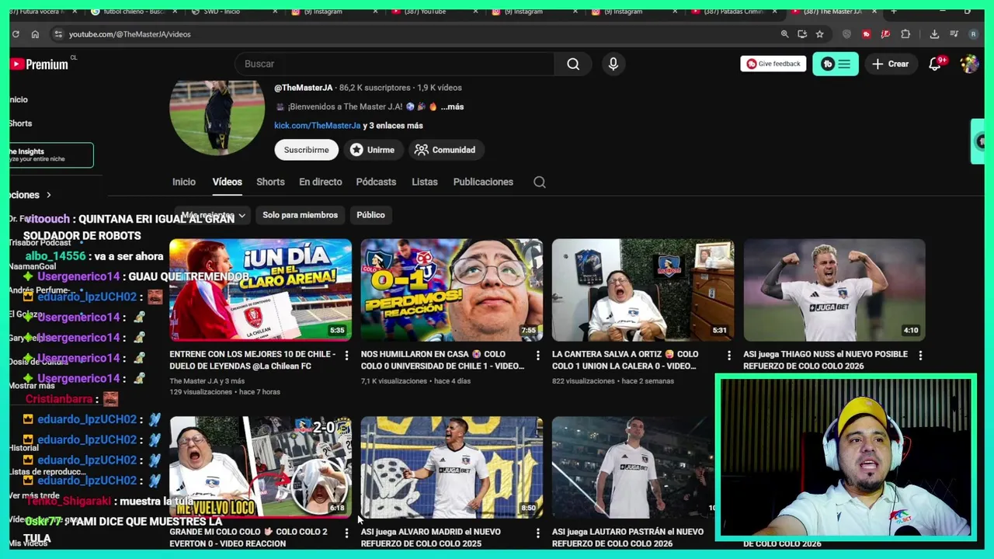Viewport: 994px width, 559px height.
Task: Open sidebar Shorts entry
Action: [x=21, y=123]
